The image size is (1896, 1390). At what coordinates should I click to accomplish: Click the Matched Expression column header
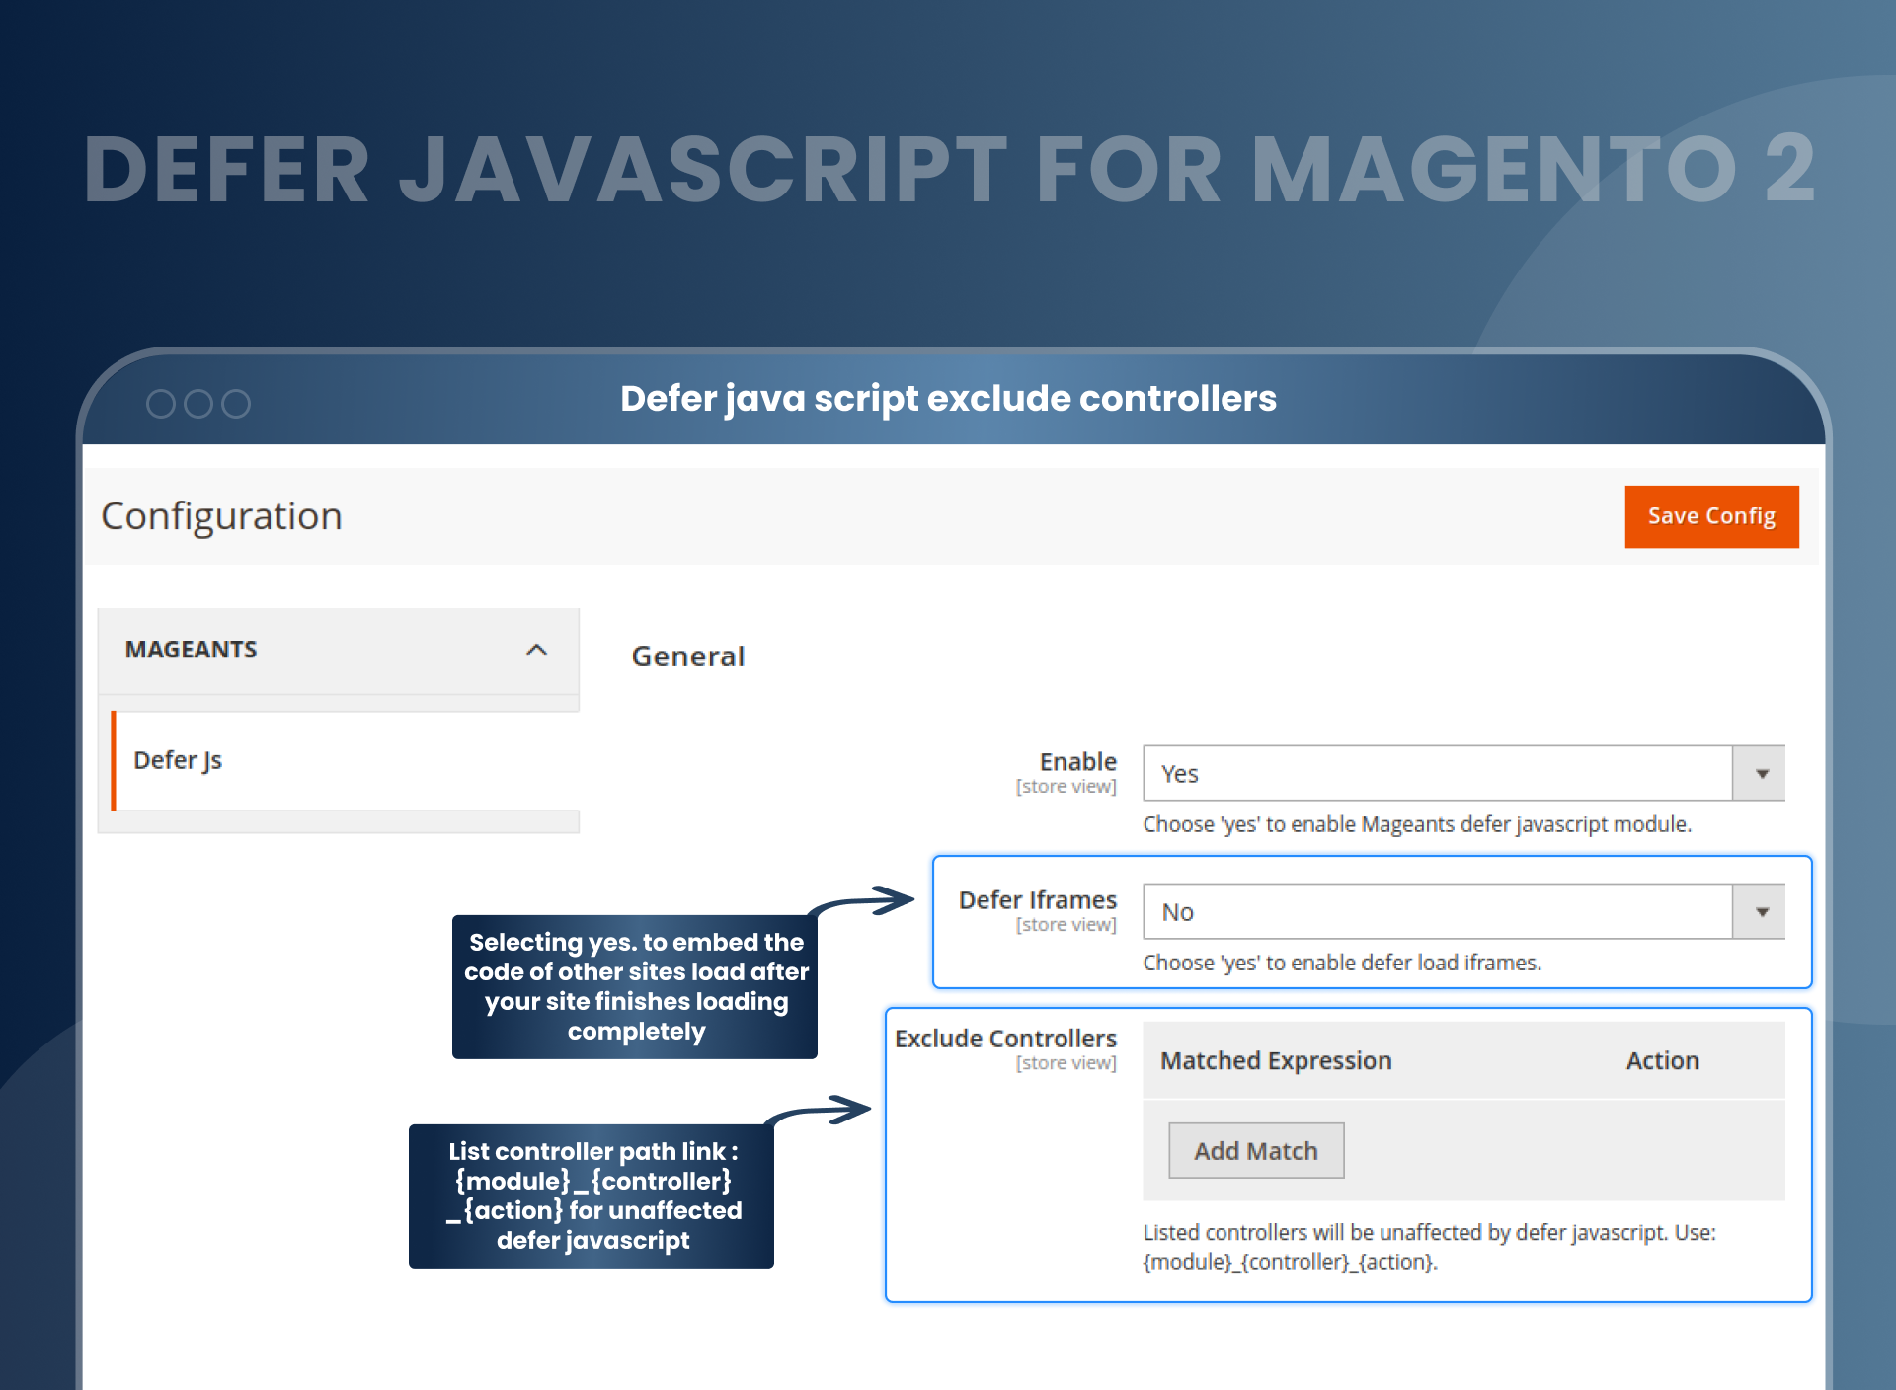coord(1276,1061)
